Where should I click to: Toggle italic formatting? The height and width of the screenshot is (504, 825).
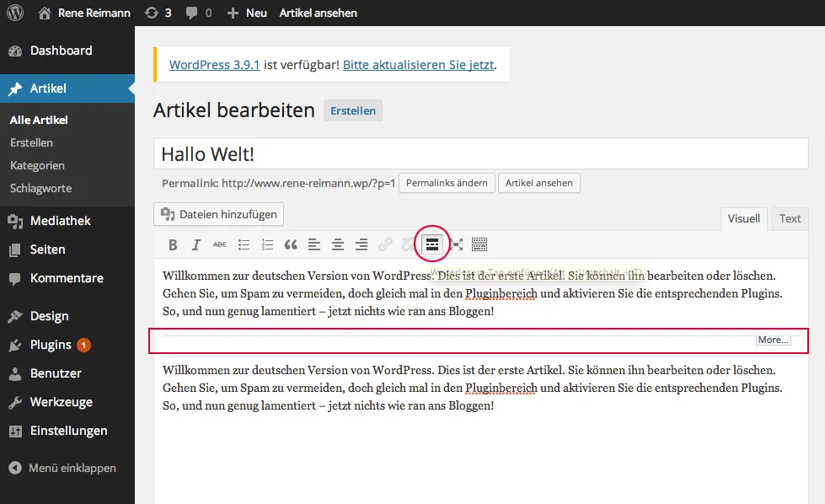[196, 244]
